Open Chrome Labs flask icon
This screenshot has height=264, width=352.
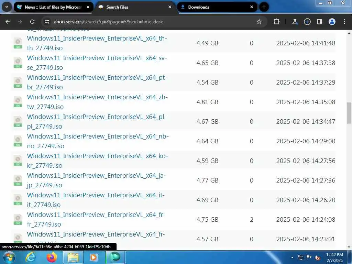pos(295,22)
